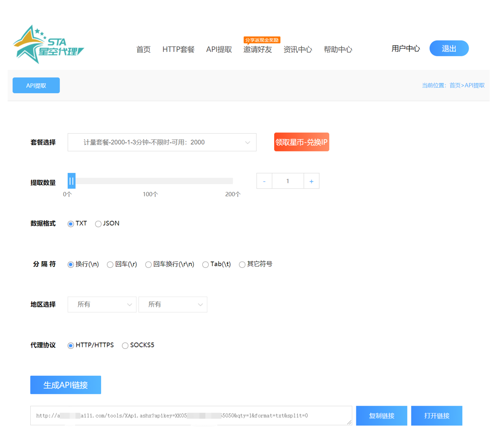This screenshot has height=431, width=490.
Task: Click the generated API URL text box
Action: coord(191,416)
